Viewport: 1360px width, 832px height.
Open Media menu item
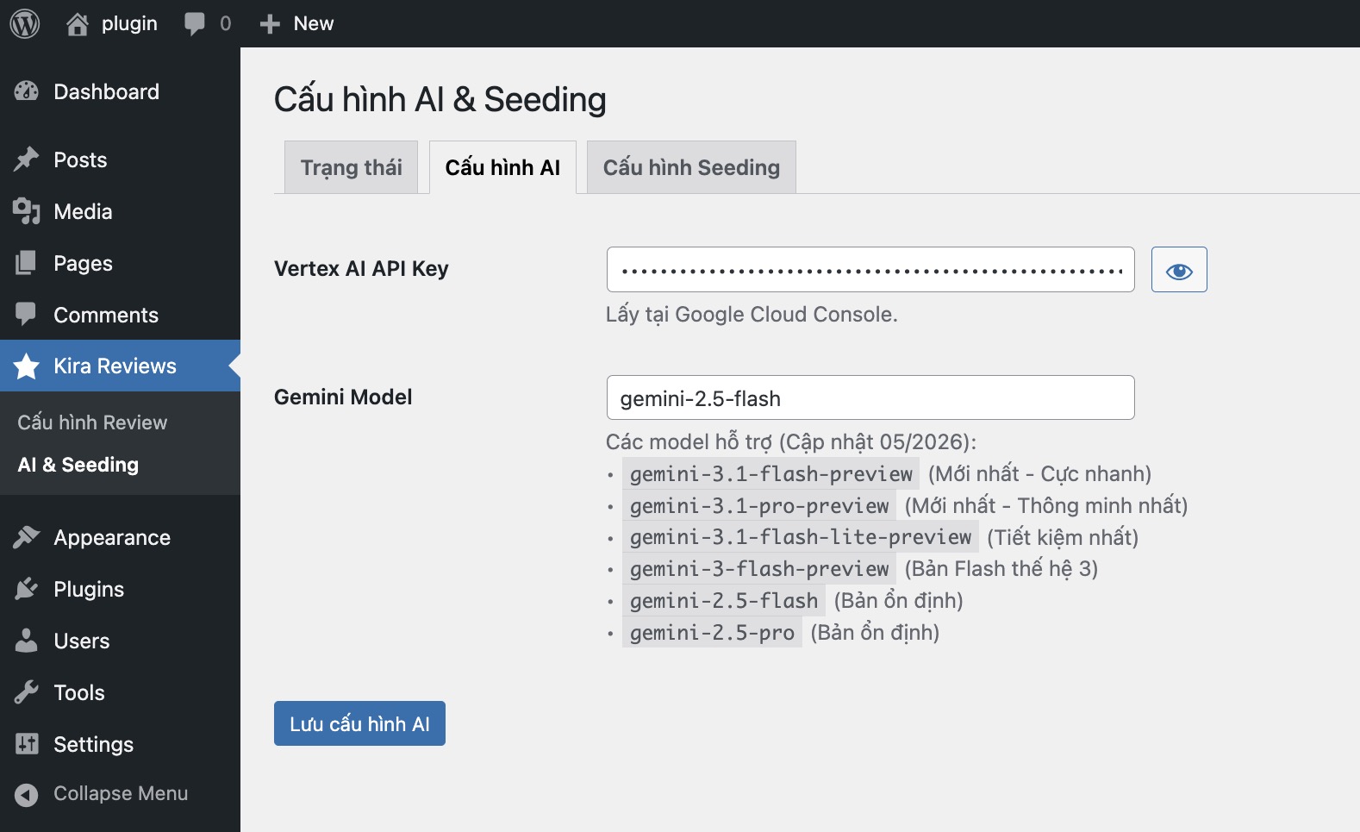coord(120,211)
